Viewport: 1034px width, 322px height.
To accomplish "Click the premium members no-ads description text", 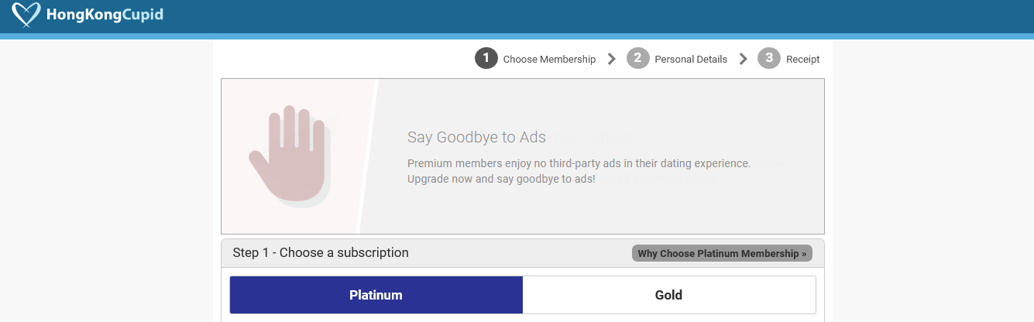I will click(579, 171).
